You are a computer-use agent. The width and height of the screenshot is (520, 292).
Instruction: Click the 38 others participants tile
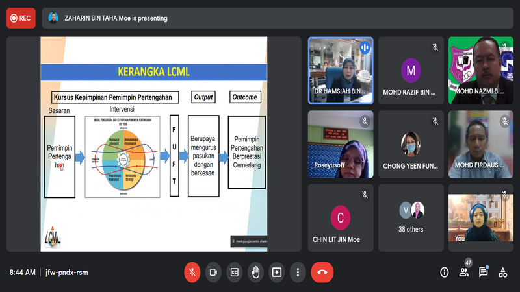pyautogui.click(x=411, y=217)
